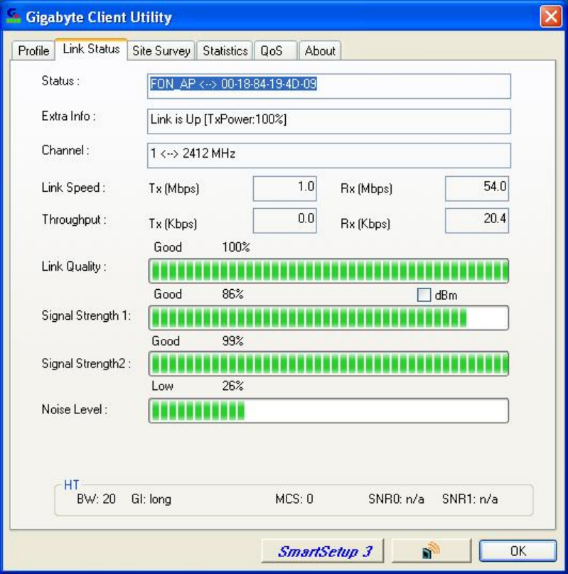
Task: Click the Gigabyte logo in title bar
Action: [x=14, y=16]
